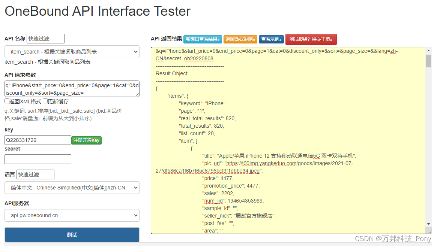Open the item_search API name dropdown
The height and width of the screenshot is (246, 437).
coord(72,52)
